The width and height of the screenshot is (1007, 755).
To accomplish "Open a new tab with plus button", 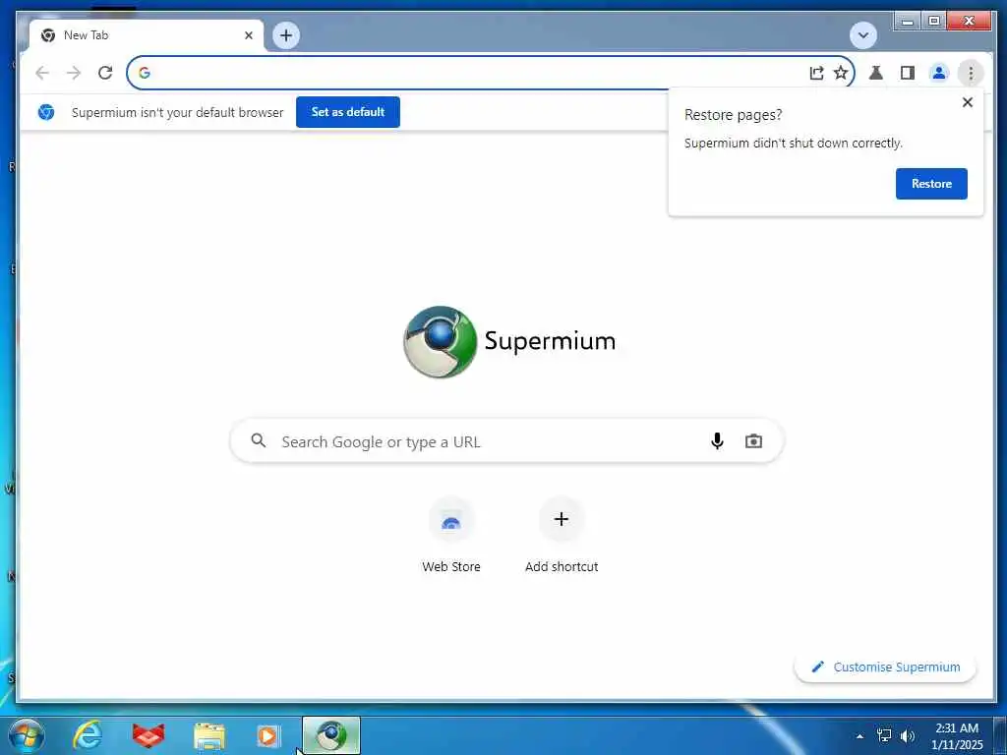I will click(x=286, y=35).
